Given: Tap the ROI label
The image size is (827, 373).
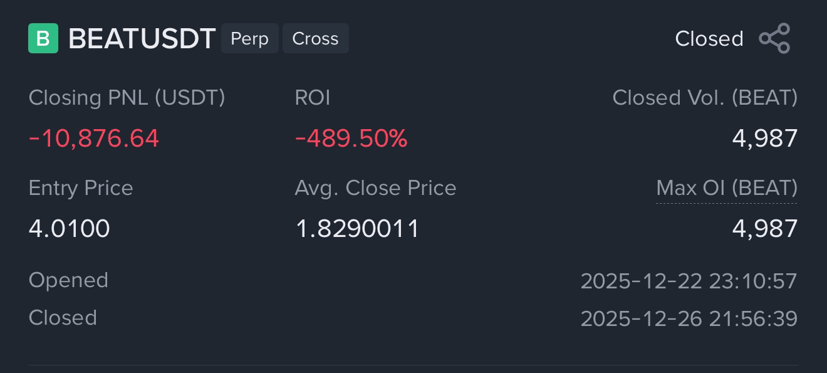Looking at the screenshot, I should (312, 98).
